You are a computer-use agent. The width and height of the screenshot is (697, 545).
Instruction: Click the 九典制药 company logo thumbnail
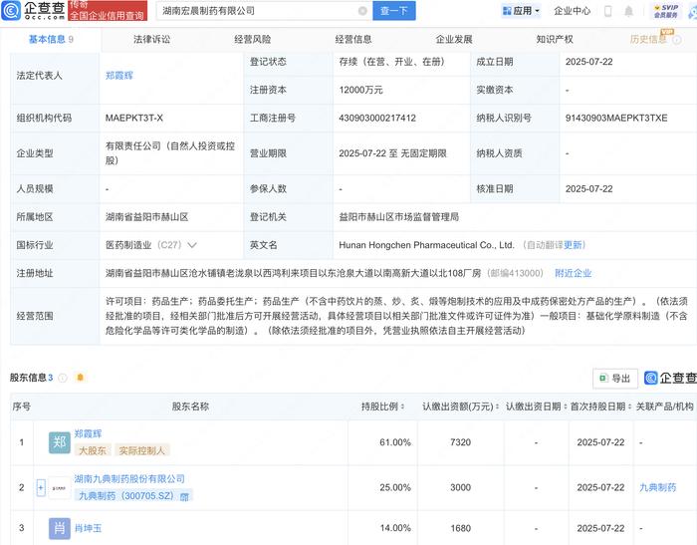(x=59, y=488)
